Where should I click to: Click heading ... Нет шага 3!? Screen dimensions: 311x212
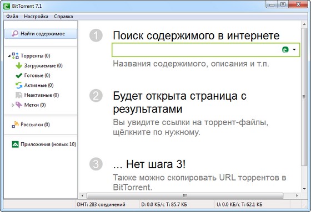tap(149, 164)
